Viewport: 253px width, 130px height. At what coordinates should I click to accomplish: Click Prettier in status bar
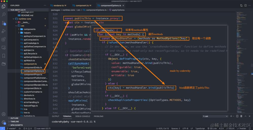click(x=241, y=128)
